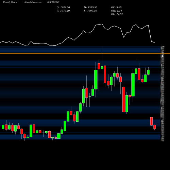
Task: Click the price axis scale on the right
Action: click(163, 93)
